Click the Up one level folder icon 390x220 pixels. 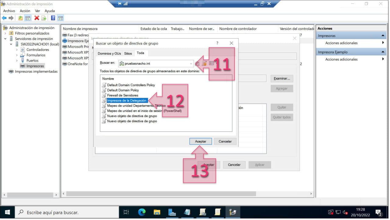coord(20,18)
